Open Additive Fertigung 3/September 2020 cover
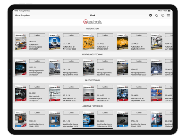 (88, 119)
